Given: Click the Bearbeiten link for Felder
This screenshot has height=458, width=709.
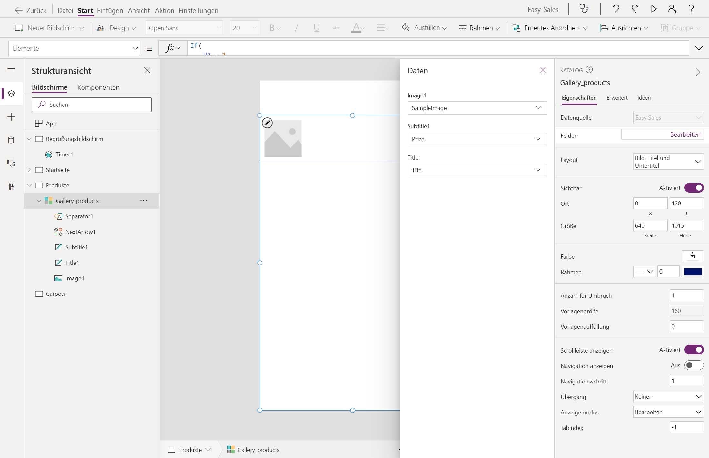Looking at the screenshot, I should pos(685,134).
